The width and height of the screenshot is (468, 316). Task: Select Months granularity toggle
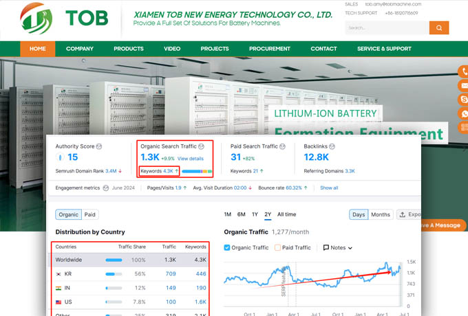point(381,214)
